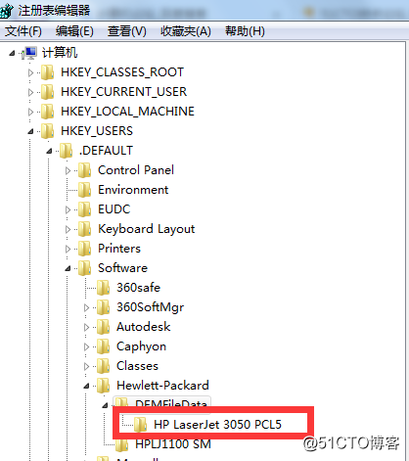This screenshot has width=409, height=461.
Task: Click the Control Panel folder icon
Action: tap(85, 170)
